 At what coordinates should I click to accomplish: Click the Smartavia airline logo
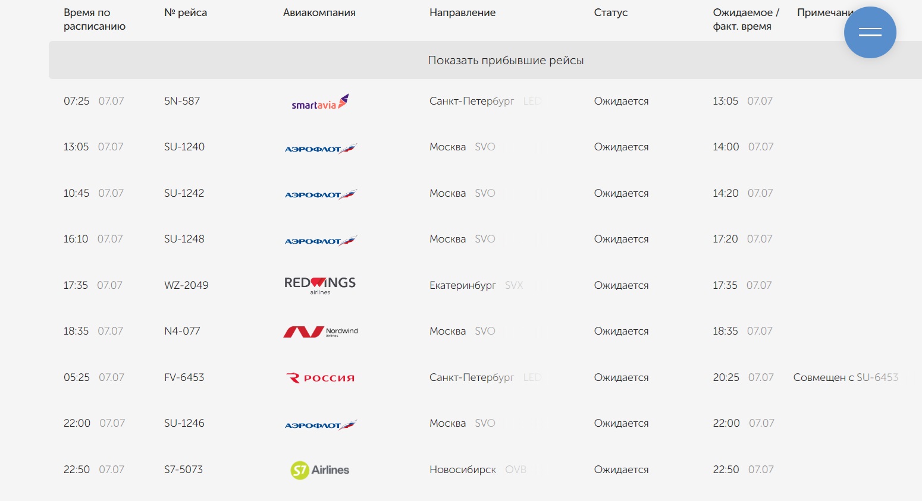(320, 102)
